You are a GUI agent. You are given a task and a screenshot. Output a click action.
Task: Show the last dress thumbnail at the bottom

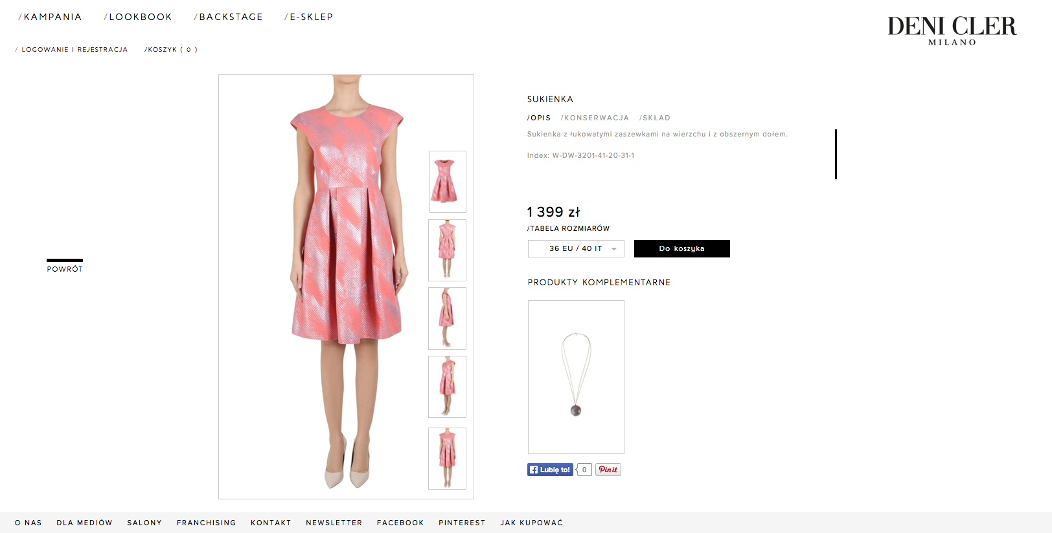click(447, 459)
